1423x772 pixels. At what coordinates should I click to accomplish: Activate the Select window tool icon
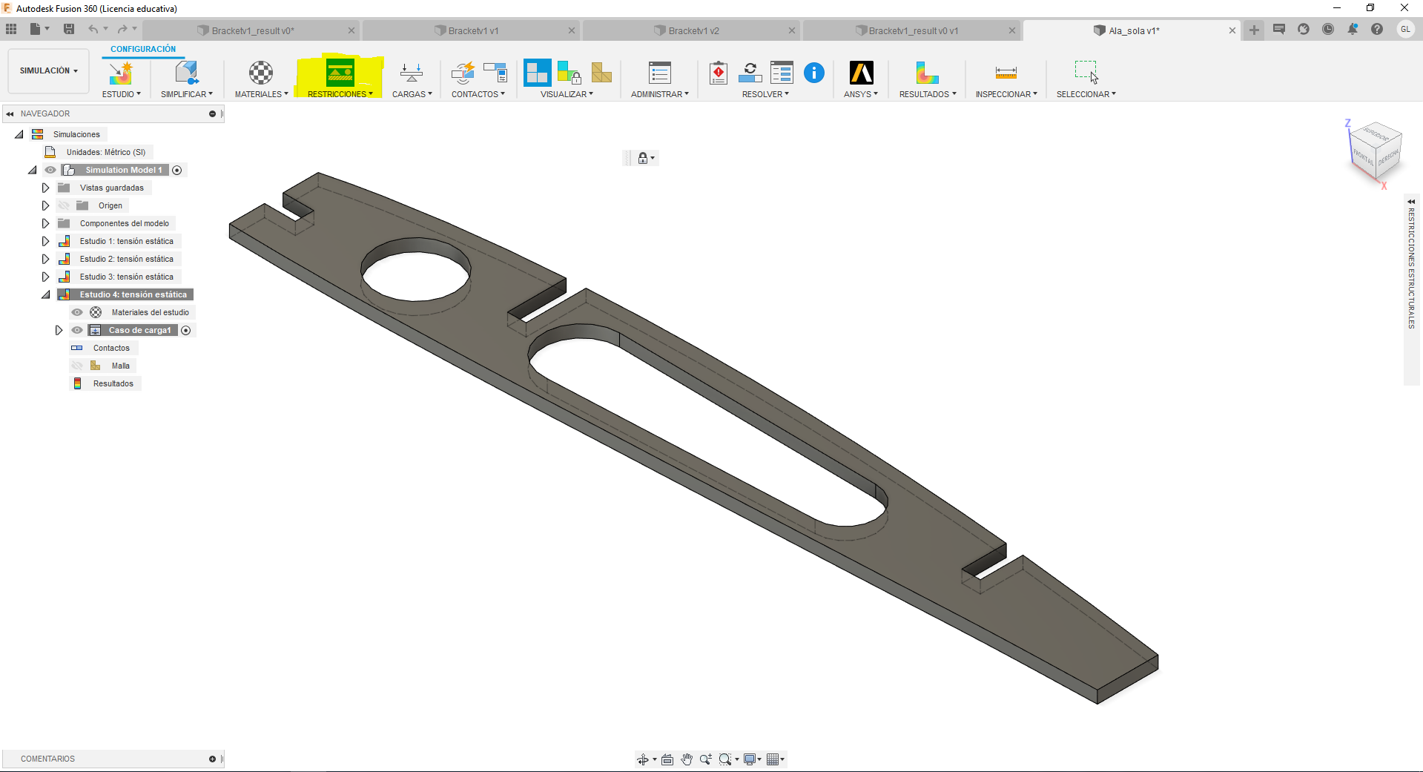pyautogui.click(x=1086, y=72)
